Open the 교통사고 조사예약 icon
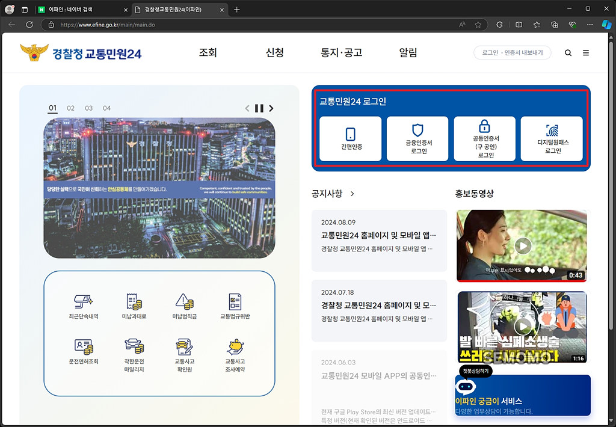This screenshot has height=427, width=616. pyautogui.click(x=235, y=355)
